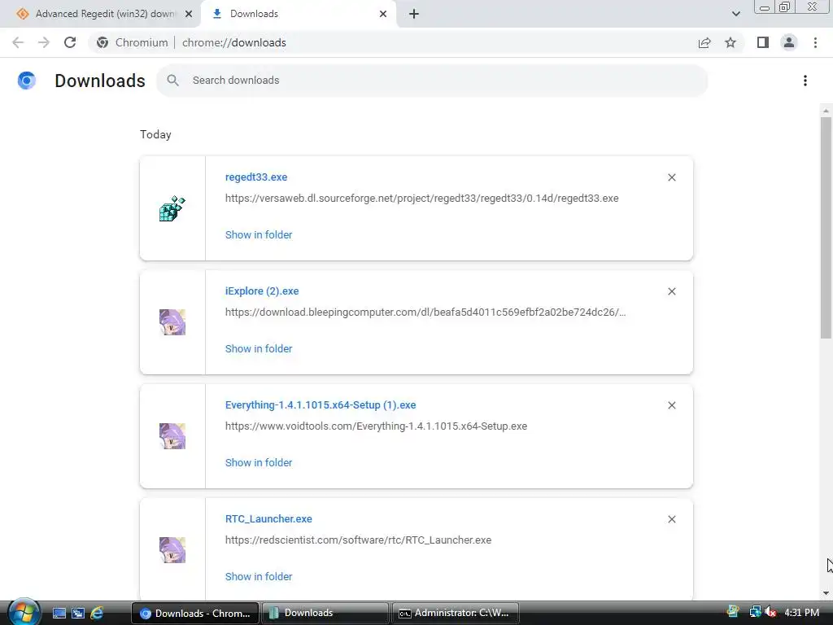Viewport: 833px width, 625px height.
Task: Open a new tab with plus button
Action: (x=414, y=14)
